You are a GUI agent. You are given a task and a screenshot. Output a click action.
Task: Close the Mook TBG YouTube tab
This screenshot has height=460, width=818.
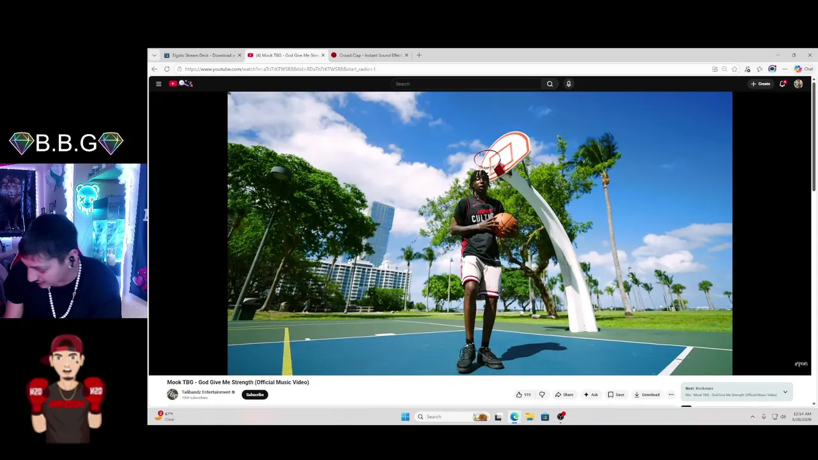[323, 55]
